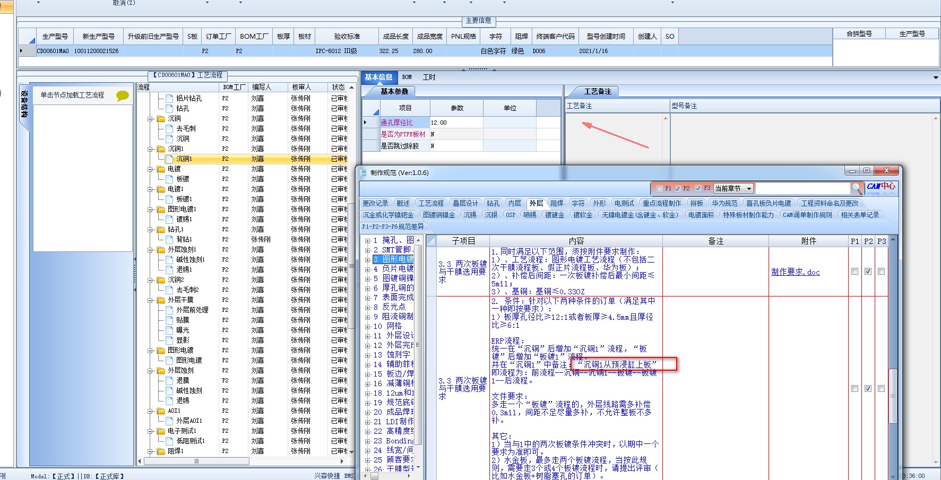Image resolution: width=941 pixels, height=480 pixels.
Task: Open the panel dropdown arrow right of 工时 tabs
Action: click(935, 77)
